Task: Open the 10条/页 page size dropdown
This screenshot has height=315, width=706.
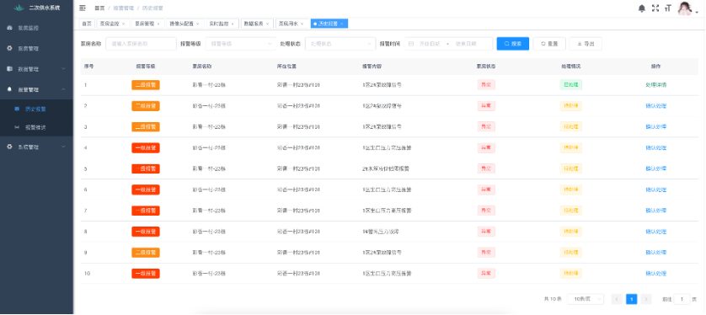Action: point(586,299)
